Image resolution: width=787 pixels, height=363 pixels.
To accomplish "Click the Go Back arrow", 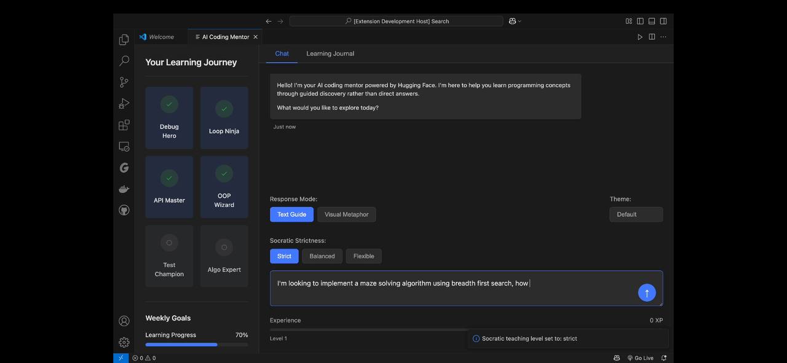I will pyautogui.click(x=269, y=21).
